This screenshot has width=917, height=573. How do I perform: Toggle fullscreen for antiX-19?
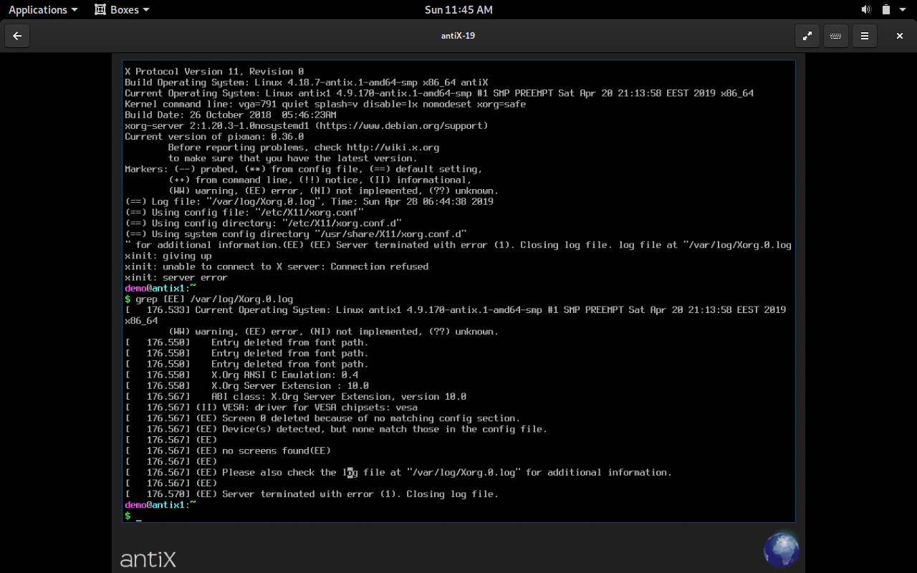807,36
